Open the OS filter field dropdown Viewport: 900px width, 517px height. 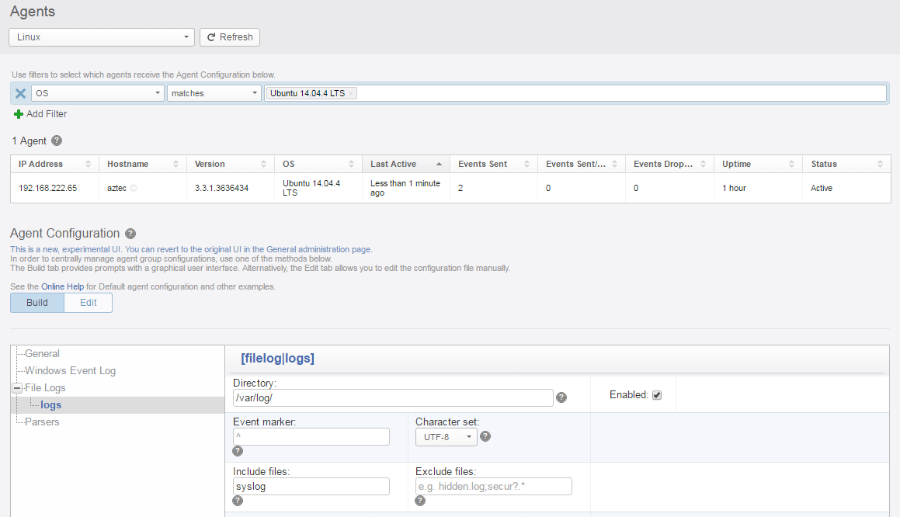98,93
